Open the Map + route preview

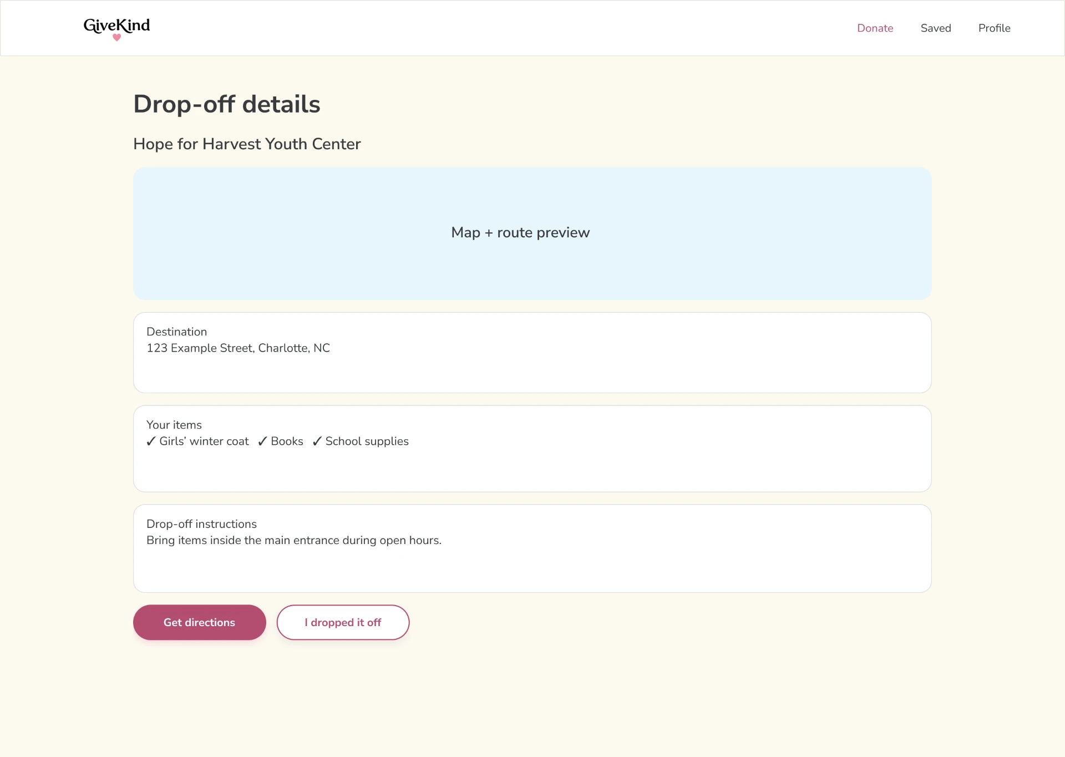532,233
